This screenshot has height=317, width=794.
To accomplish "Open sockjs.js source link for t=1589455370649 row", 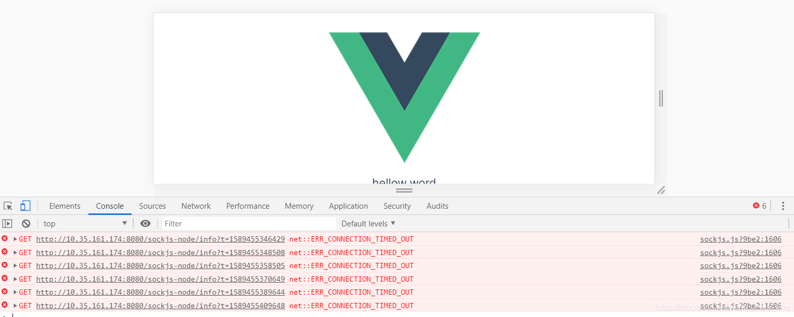I will point(741,279).
